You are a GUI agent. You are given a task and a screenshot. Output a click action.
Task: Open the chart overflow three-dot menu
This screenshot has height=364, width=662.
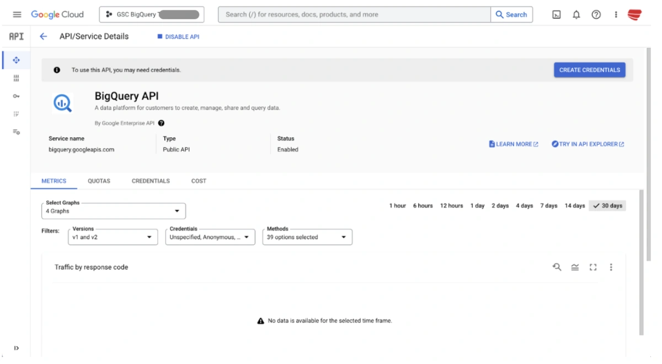(x=611, y=267)
